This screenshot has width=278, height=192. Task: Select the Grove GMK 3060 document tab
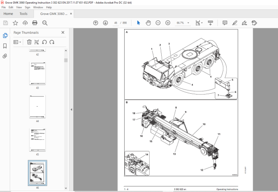(54, 13)
